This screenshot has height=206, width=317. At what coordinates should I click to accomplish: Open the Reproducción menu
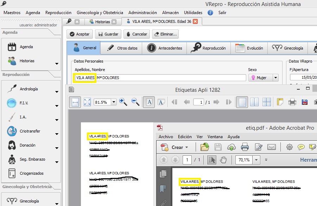(x=58, y=13)
